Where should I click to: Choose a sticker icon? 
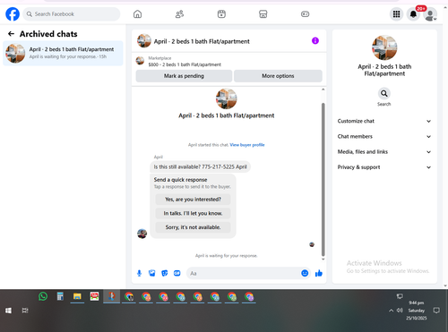(x=165, y=273)
